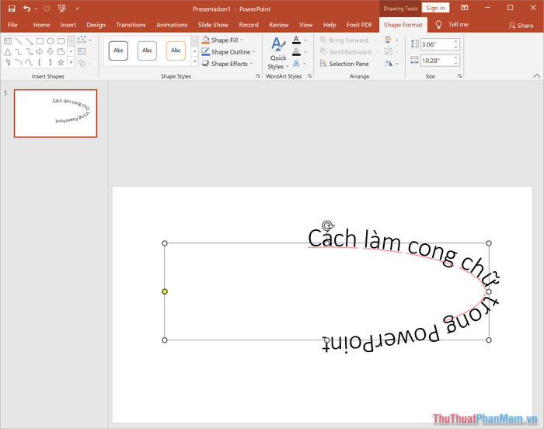544x429 pixels.
Task: Switch to the Animations tab
Action: [x=172, y=25]
